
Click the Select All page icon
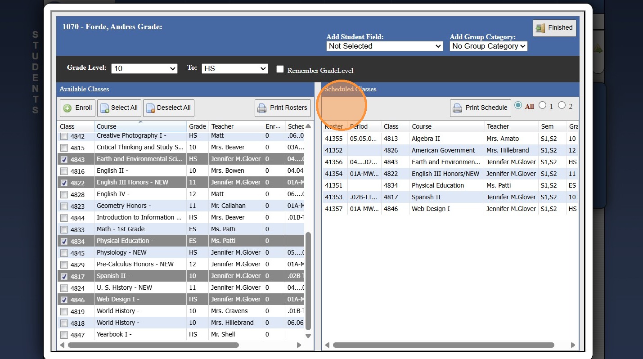pyautogui.click(x=105, y=108)
